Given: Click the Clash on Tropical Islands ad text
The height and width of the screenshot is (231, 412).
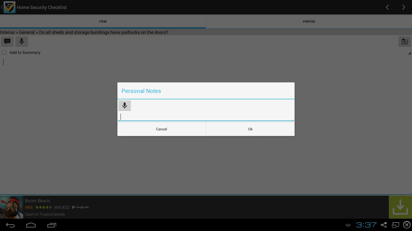Looking at the screenshot, I should point(45,214).
